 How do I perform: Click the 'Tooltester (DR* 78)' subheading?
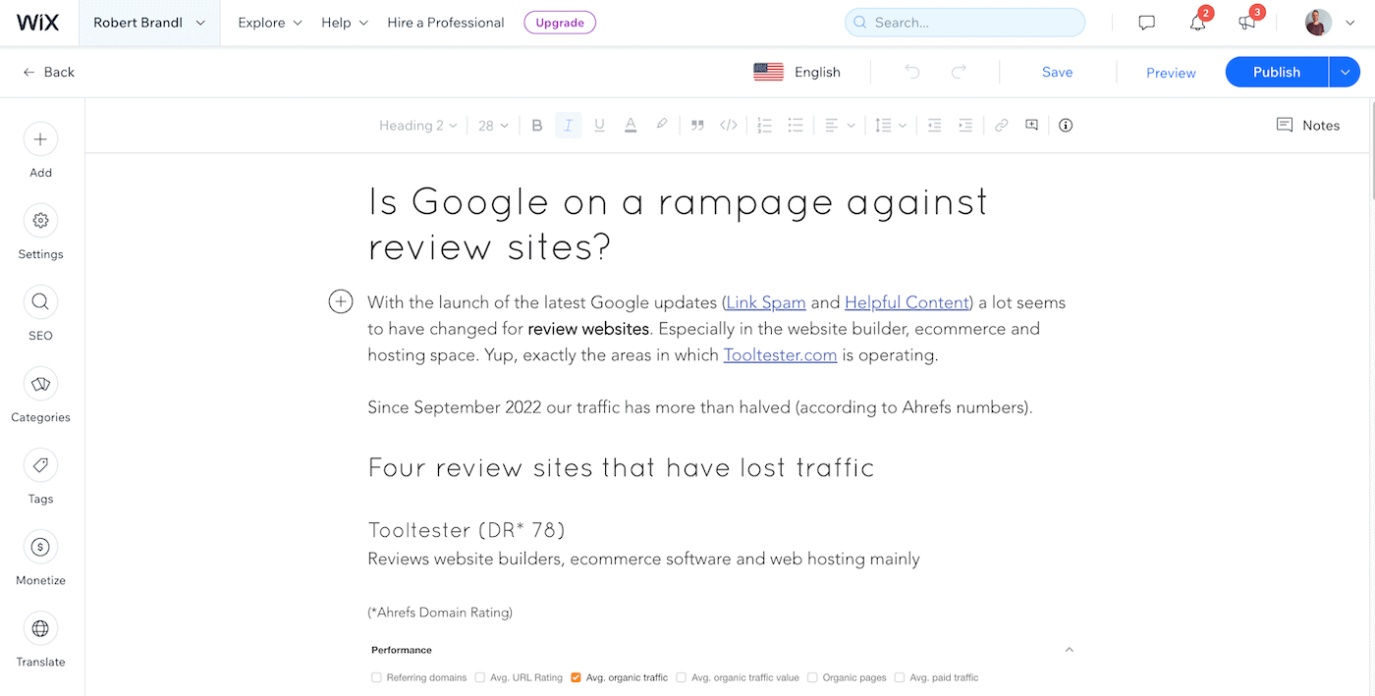coord(467,530)
